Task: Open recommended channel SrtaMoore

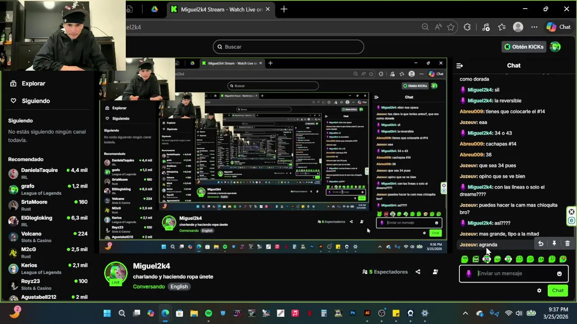Action: tap(48, 205)
